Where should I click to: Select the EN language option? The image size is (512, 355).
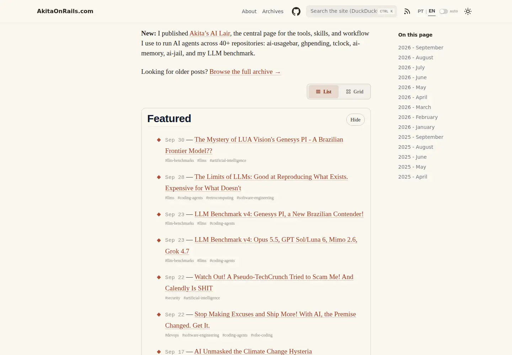coord(432,11)
